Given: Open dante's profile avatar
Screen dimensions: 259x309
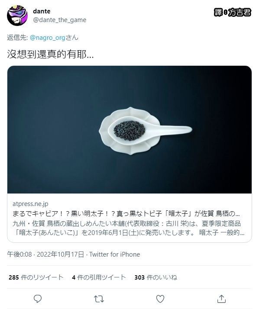Looking at the screenshot, I should pos(17,16).
